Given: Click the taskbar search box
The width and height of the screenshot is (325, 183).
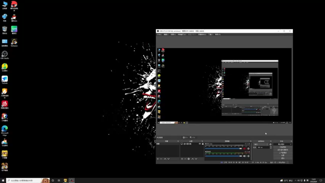Looking at the screenshot, I should click(x=28, y=181).
